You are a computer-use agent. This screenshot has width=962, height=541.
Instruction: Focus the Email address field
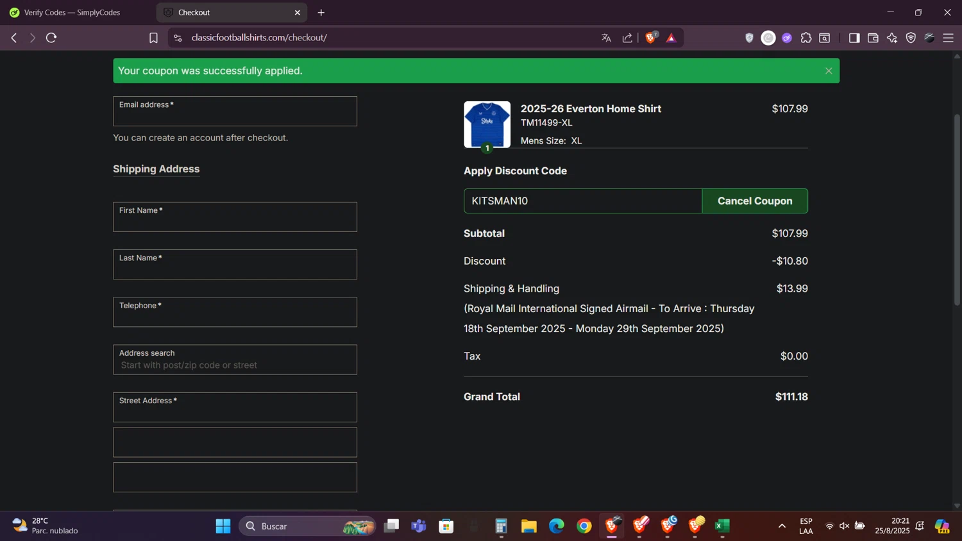click(235, 111)
